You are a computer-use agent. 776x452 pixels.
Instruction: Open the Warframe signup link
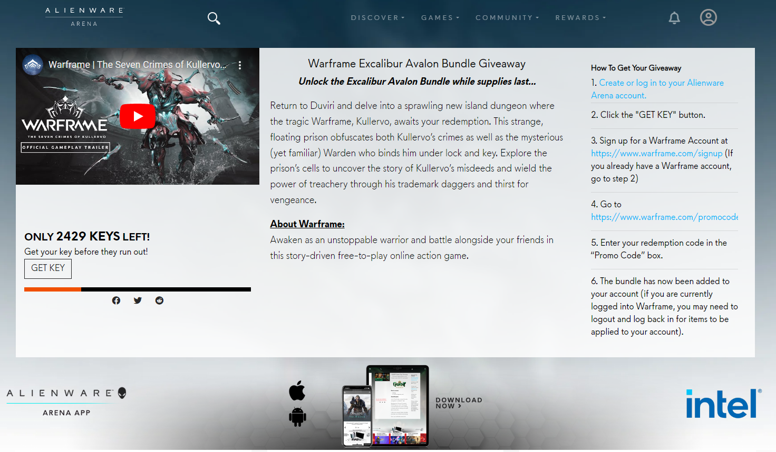[657, 153]
